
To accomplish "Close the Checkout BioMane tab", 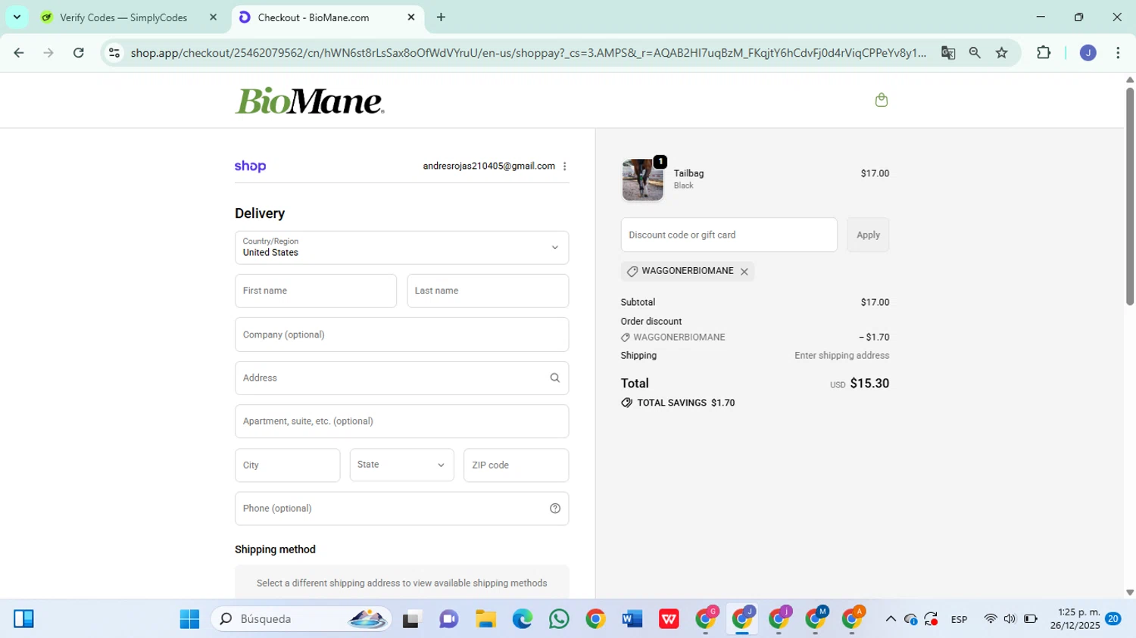I will click(411, 17).
